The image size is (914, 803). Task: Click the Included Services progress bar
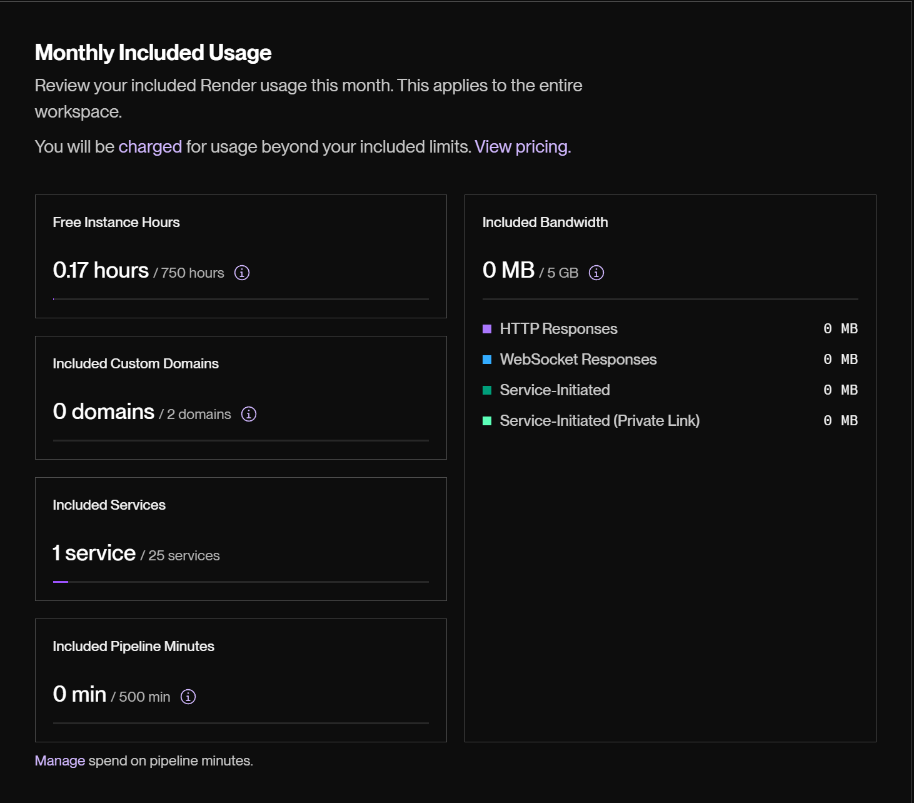241,582
